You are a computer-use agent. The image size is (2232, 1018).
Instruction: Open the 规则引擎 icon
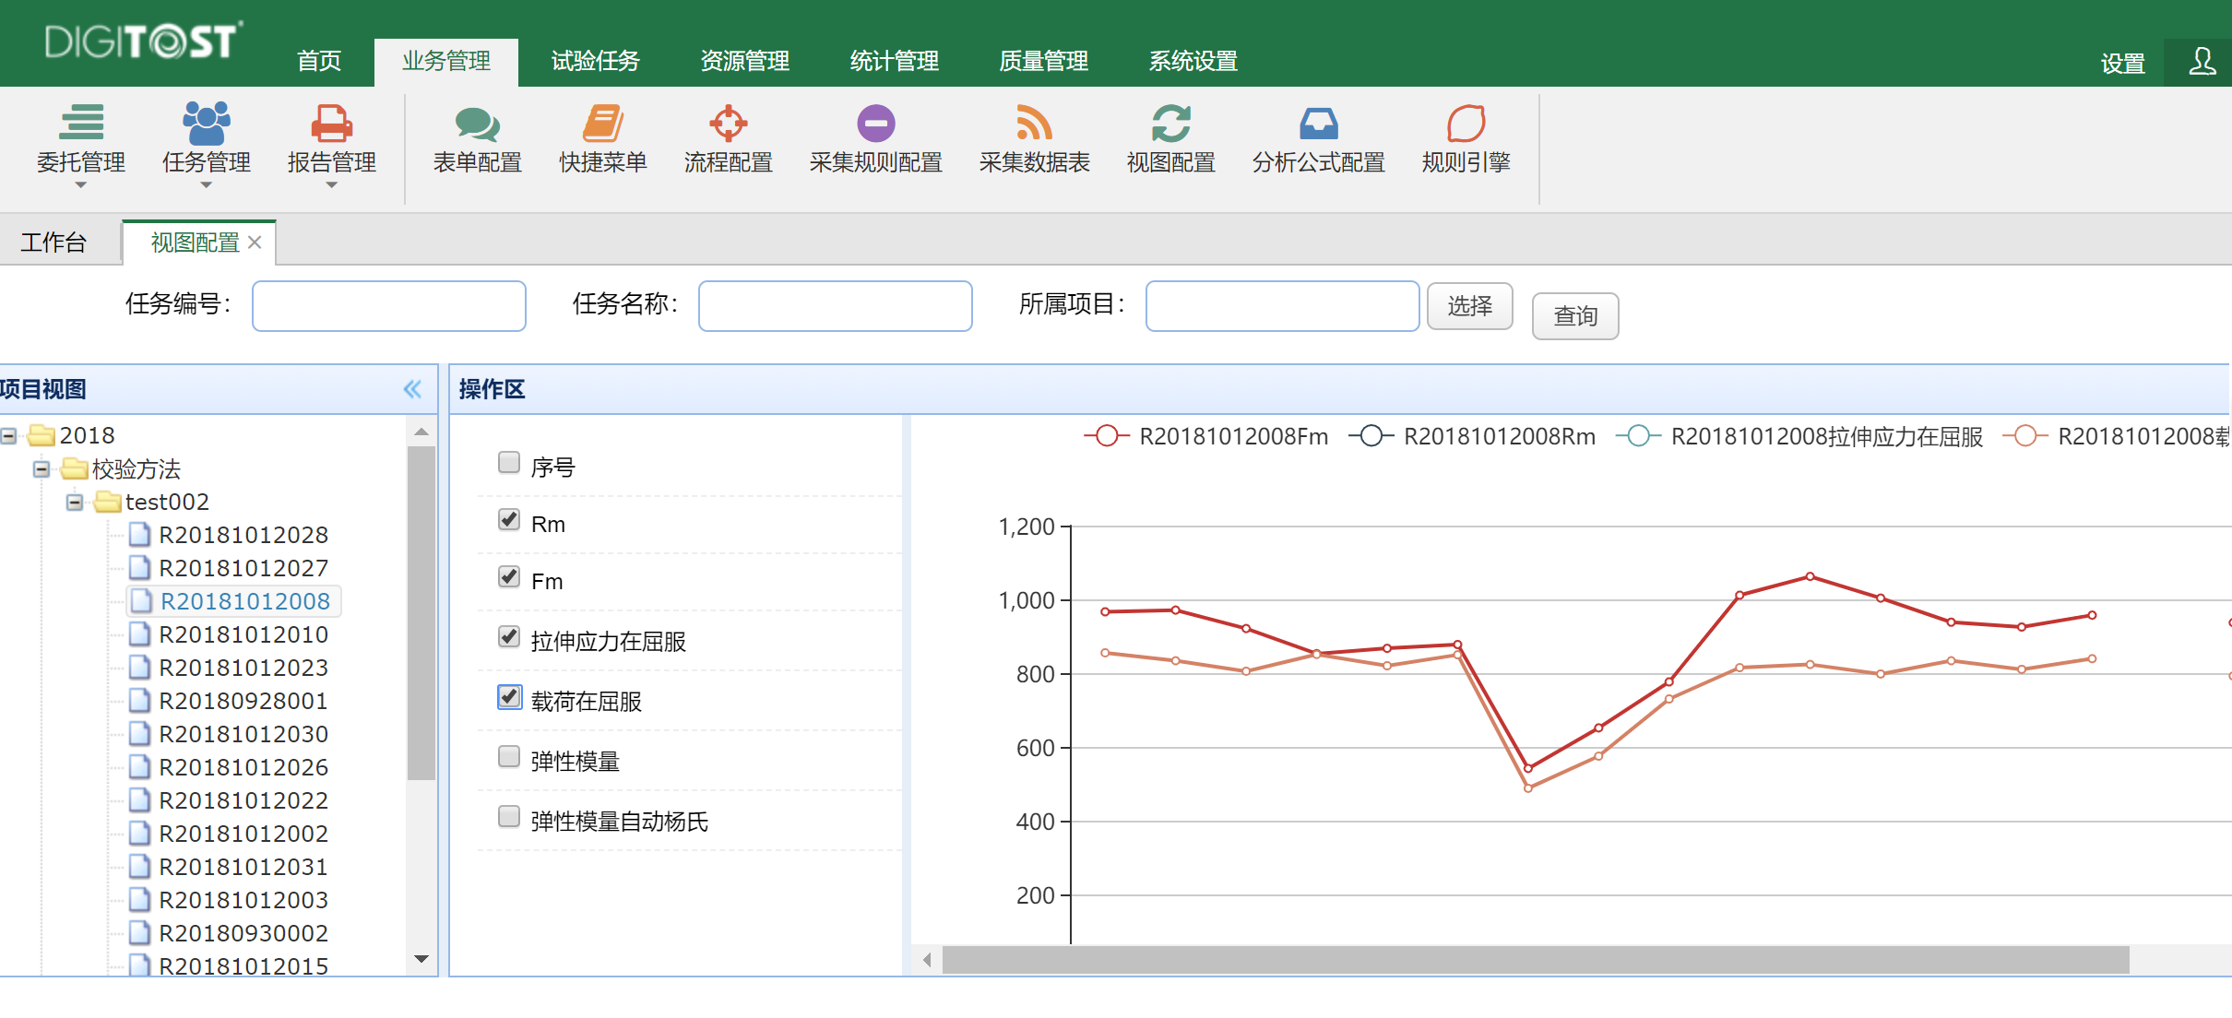1466,124
